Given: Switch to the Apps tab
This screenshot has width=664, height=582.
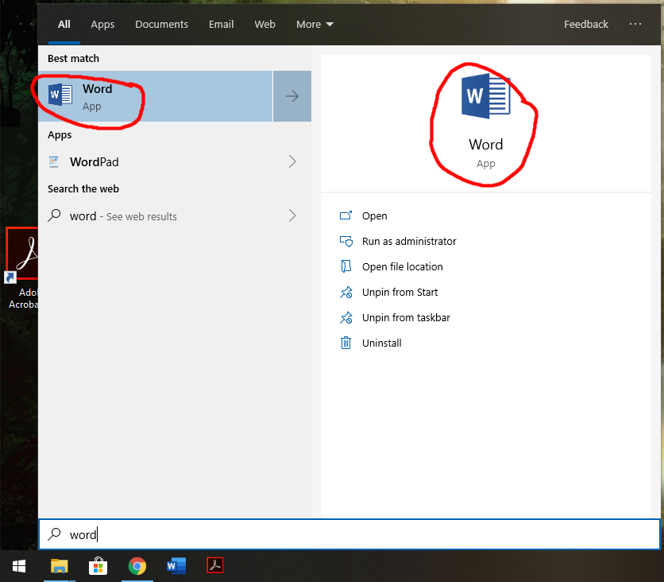Looking at the screenshot, I should pos(102,24).
